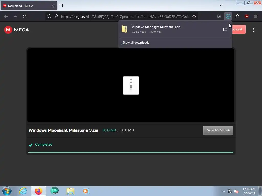
Task: Open the MEGA logo home link
Action: pyautogui.click(x=17, y=30)
